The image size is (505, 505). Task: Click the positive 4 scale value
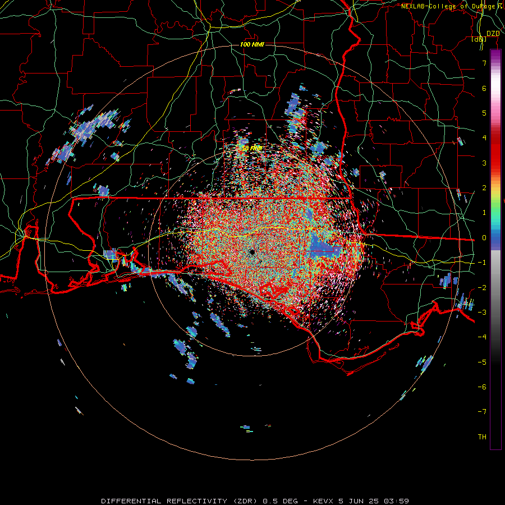click(x=484, y=138)
